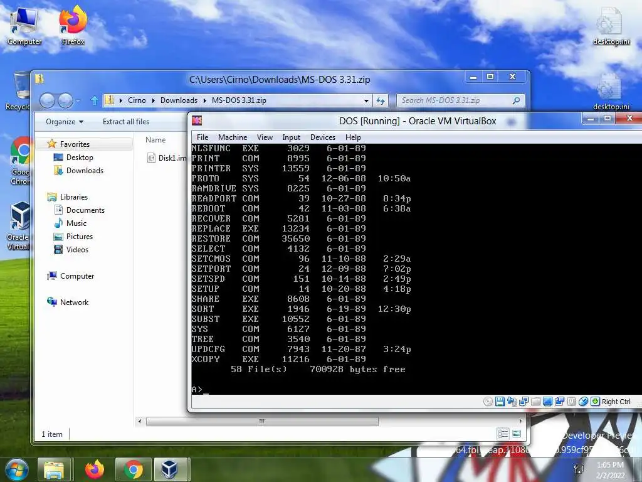Click the recording indicator in VirtualBox status bar

pyautogui.click(x=559, y=402)
